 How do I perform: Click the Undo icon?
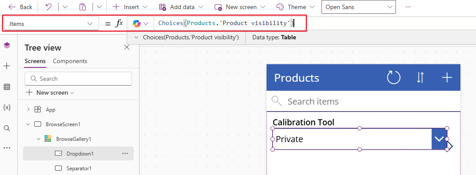(x=48, y=7)
